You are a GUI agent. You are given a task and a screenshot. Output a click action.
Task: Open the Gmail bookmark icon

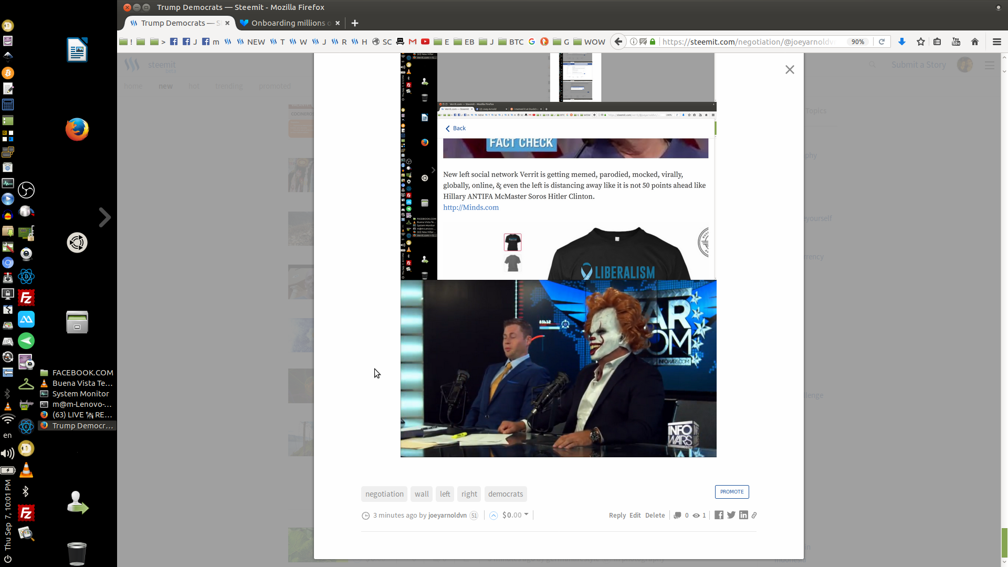[413, 41]
